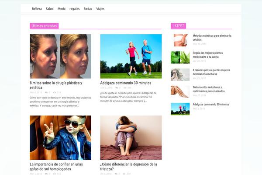Viewport: 262px width, 175px height.
Task: Open the Salud menu item
Action: [50, 9]
